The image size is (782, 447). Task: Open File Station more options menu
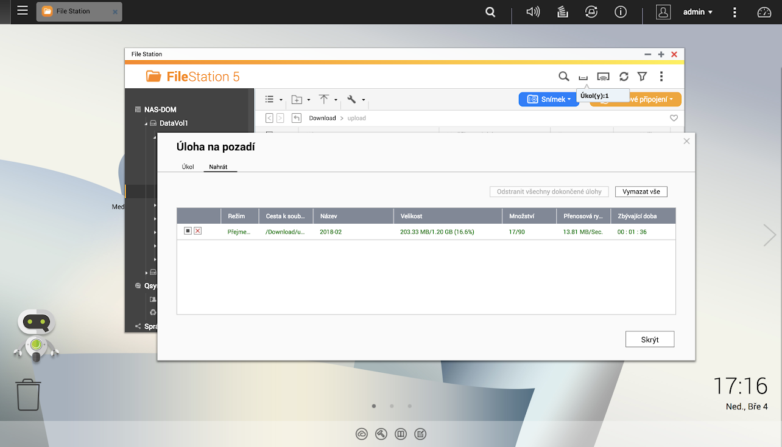[x=661, y=76]
